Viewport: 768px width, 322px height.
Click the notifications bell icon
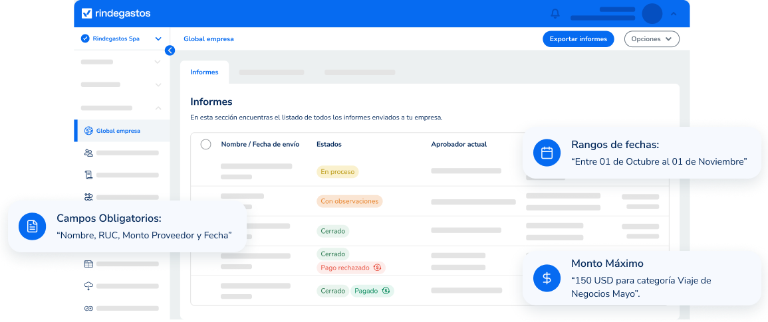[x=555, y=13]
